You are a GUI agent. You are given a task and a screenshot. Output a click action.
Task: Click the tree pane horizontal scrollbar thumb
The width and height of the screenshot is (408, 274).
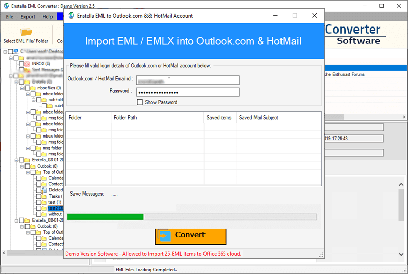pyautogui.click(x=35, y=253)
